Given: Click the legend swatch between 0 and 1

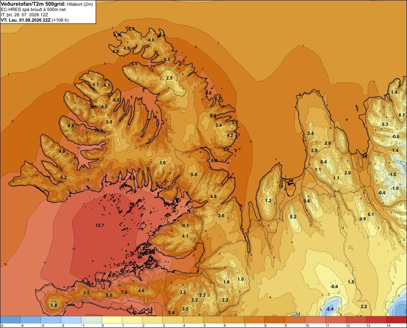Looking at the screenshot, I should (x=112, y=320).
